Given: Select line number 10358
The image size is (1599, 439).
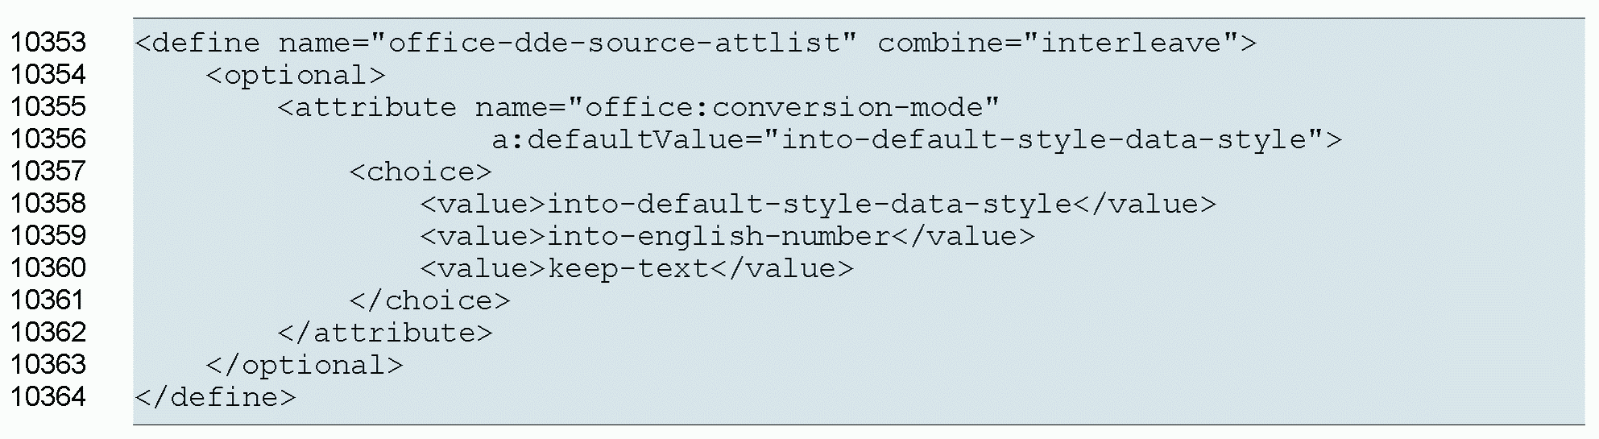Looking at the screenshot, I should point(48,203).
